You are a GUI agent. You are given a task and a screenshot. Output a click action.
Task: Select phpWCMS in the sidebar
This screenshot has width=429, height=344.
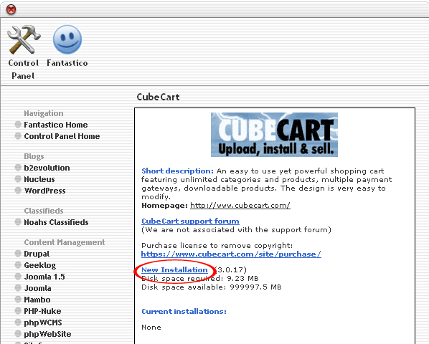pos(43,322)
